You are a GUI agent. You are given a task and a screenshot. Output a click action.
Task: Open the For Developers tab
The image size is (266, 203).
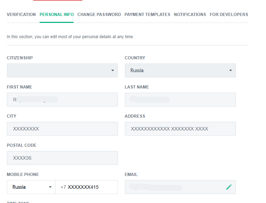tap(229, 15)
